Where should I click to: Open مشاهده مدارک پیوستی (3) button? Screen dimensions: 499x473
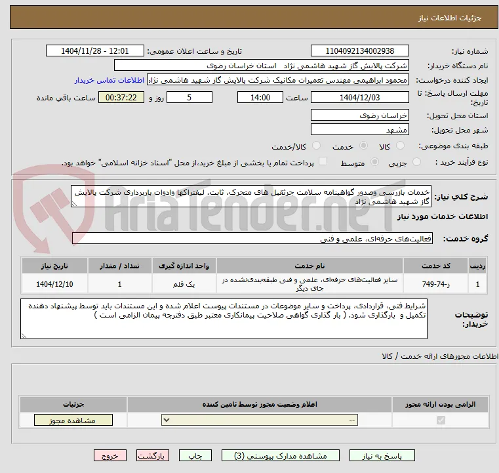281,455
